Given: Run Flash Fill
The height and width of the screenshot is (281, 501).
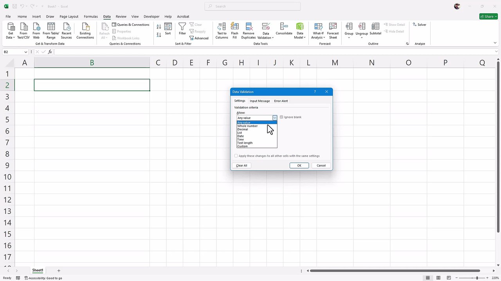Looking at the screenshot, I should tap(235, 30).
